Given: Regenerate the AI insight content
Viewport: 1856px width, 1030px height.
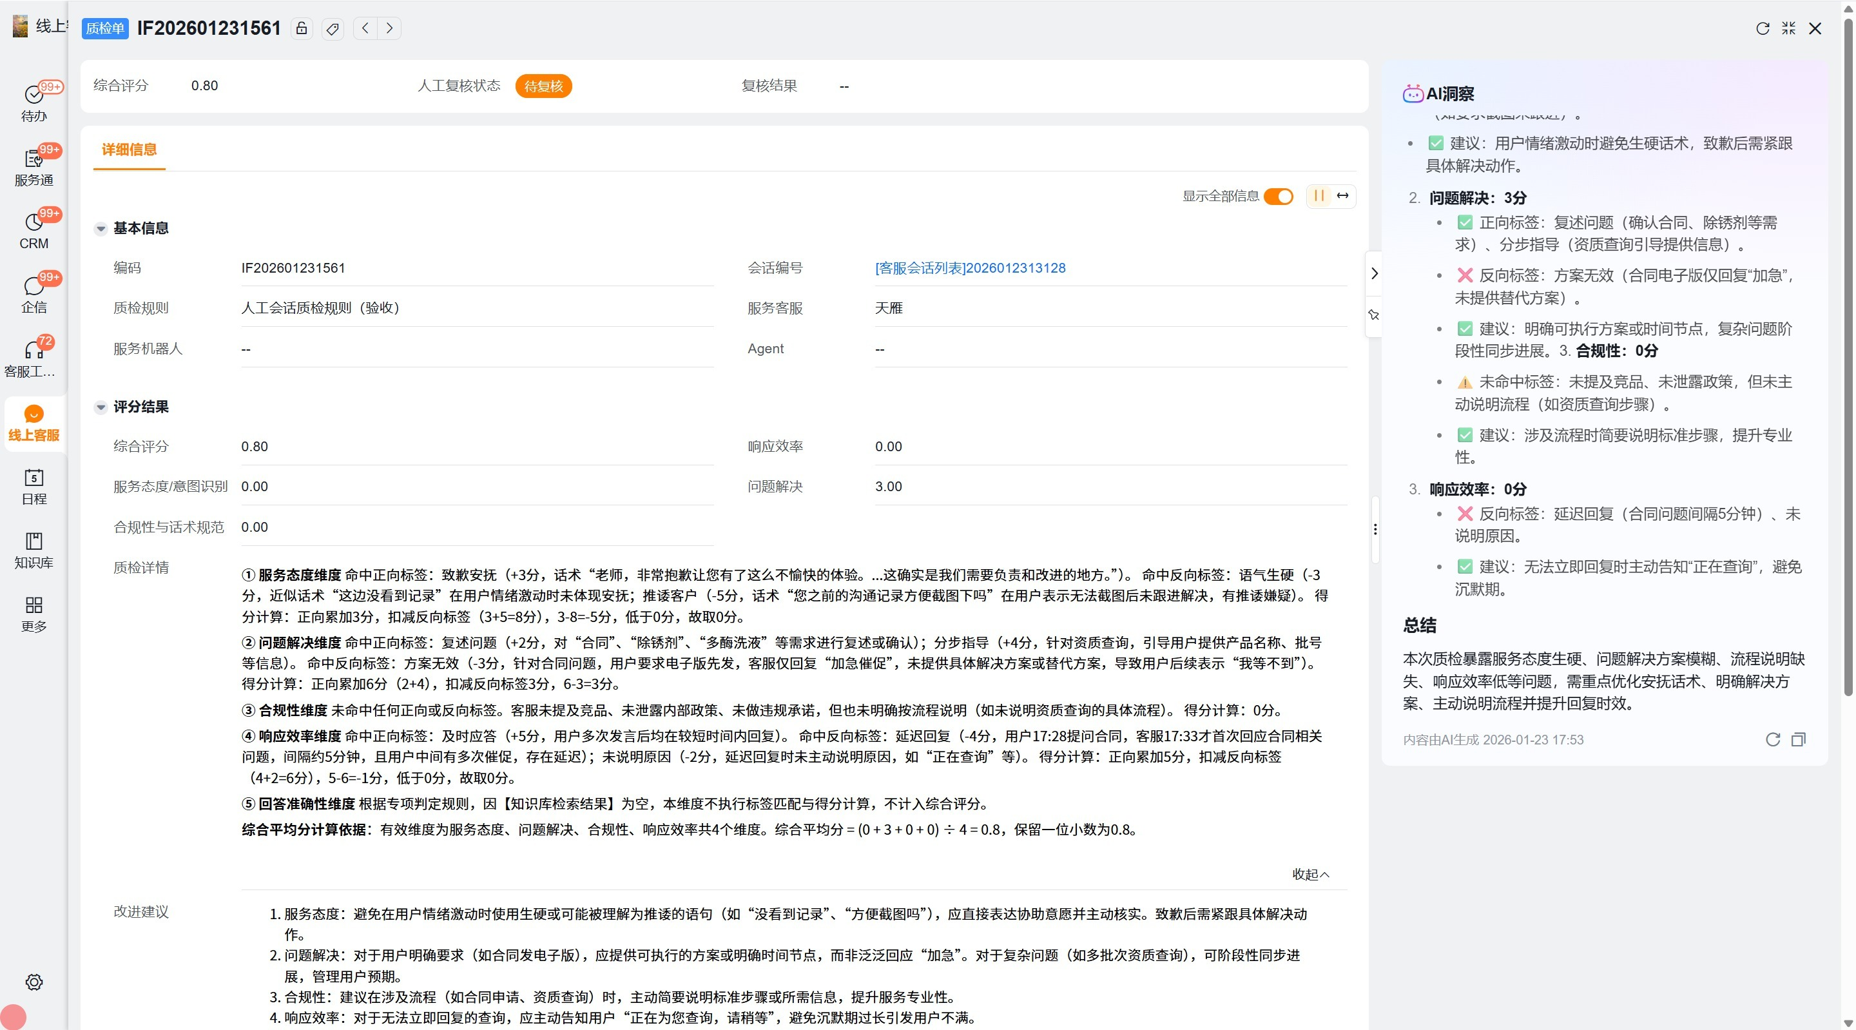Looking at the screenshot, I should click(x=1772, y=739).
